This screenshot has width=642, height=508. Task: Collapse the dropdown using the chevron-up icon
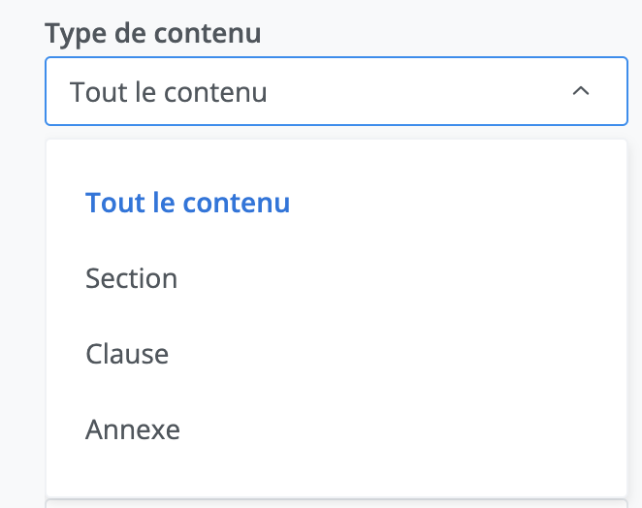(581, 91)
